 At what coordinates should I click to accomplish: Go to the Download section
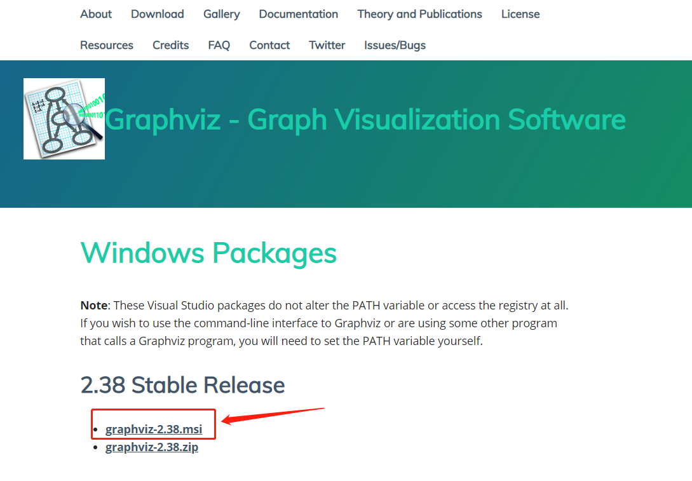point(157,13)
